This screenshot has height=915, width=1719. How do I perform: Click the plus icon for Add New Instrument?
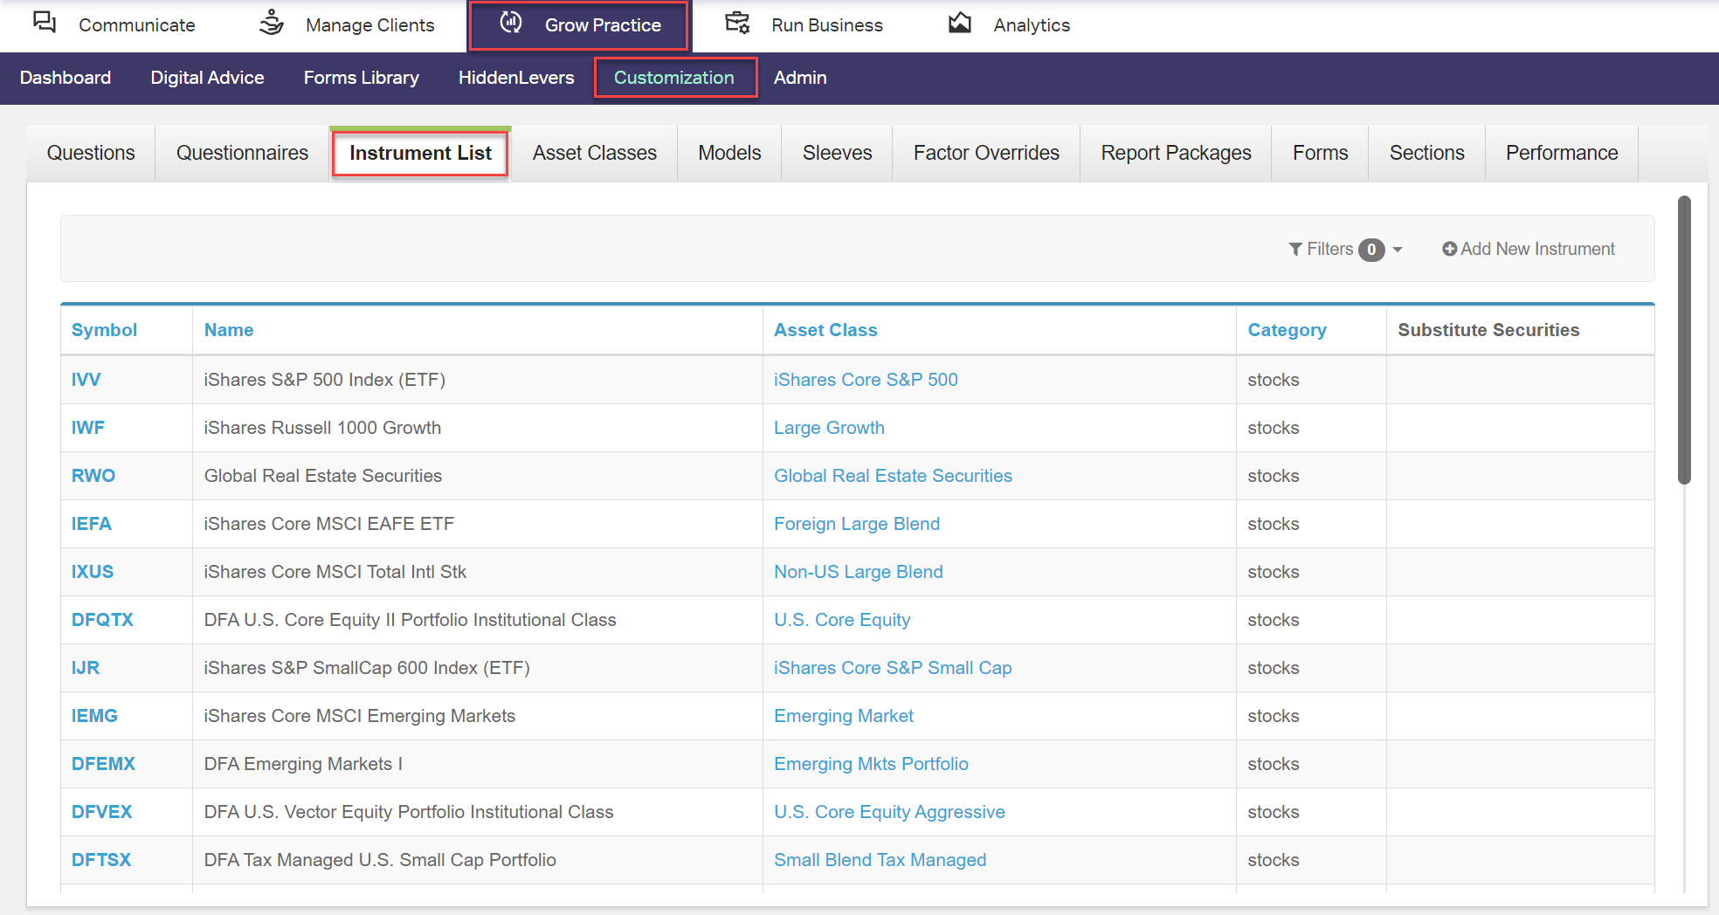[1449, 249]
